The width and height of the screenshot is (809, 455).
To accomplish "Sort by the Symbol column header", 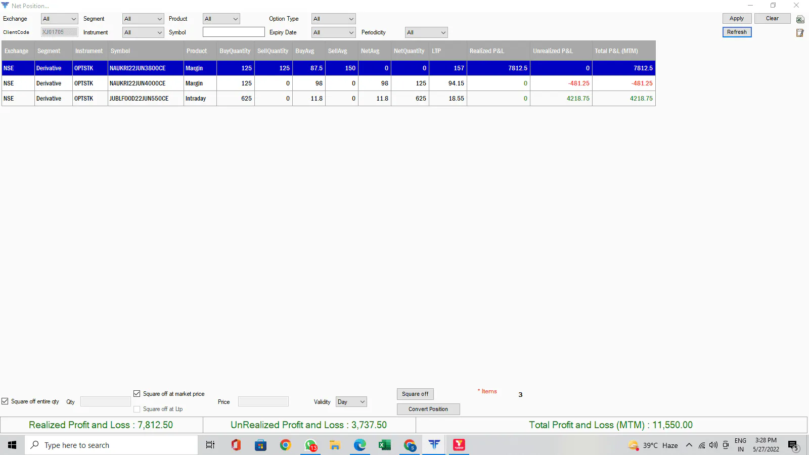I will point(146,51).
